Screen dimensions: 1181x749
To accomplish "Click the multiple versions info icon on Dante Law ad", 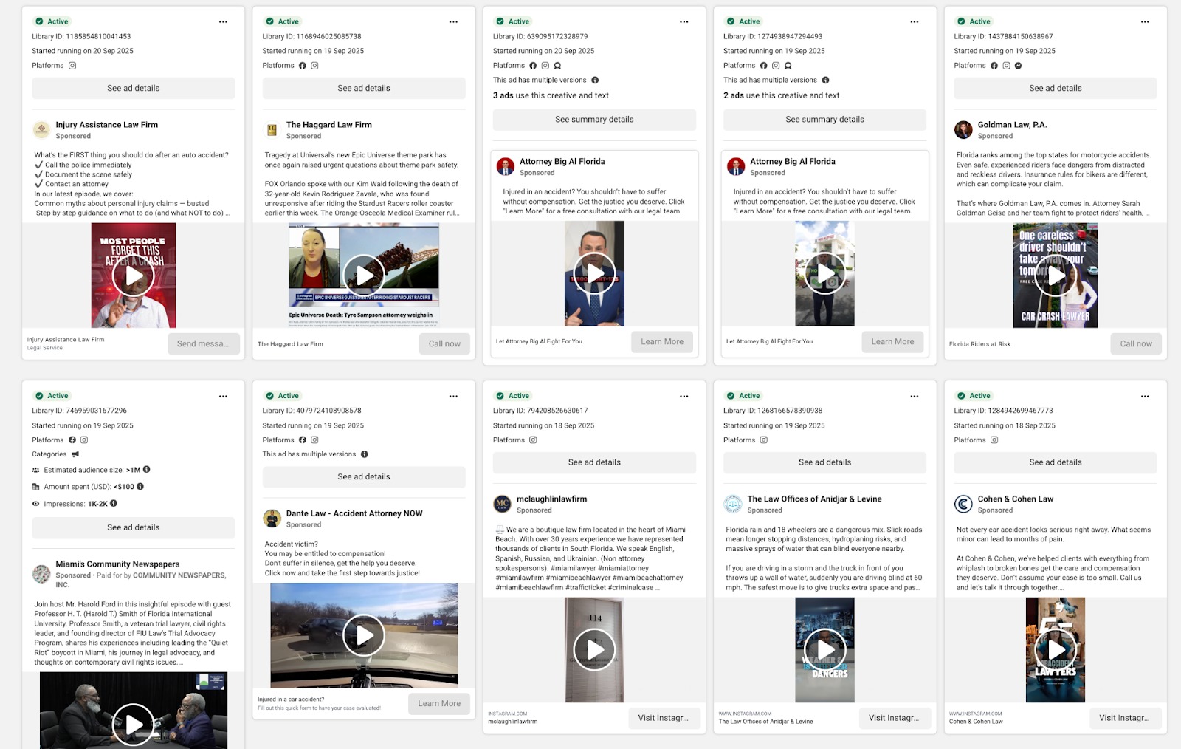I will click(x=364, y=454).
